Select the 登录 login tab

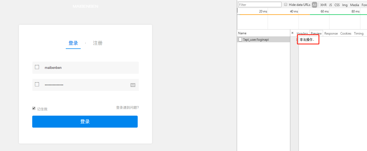pyautogui.click(x=73, y=43)
